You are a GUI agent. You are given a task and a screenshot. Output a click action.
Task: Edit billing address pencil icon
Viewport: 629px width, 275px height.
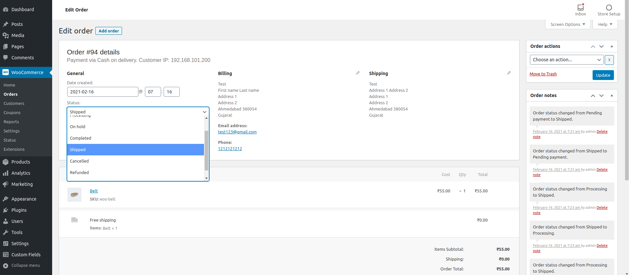(x=358, y=73)
